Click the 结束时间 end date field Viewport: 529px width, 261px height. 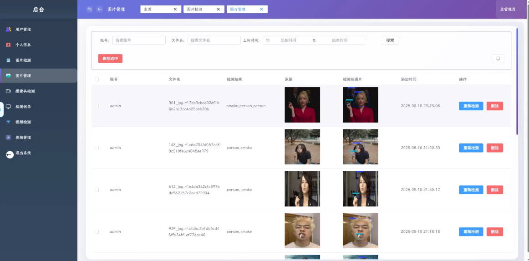340,40
